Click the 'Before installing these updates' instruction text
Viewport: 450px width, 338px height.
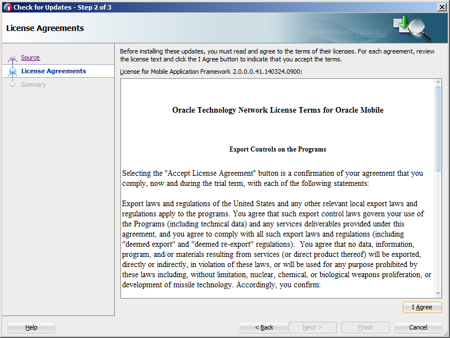tap(277, 55)
